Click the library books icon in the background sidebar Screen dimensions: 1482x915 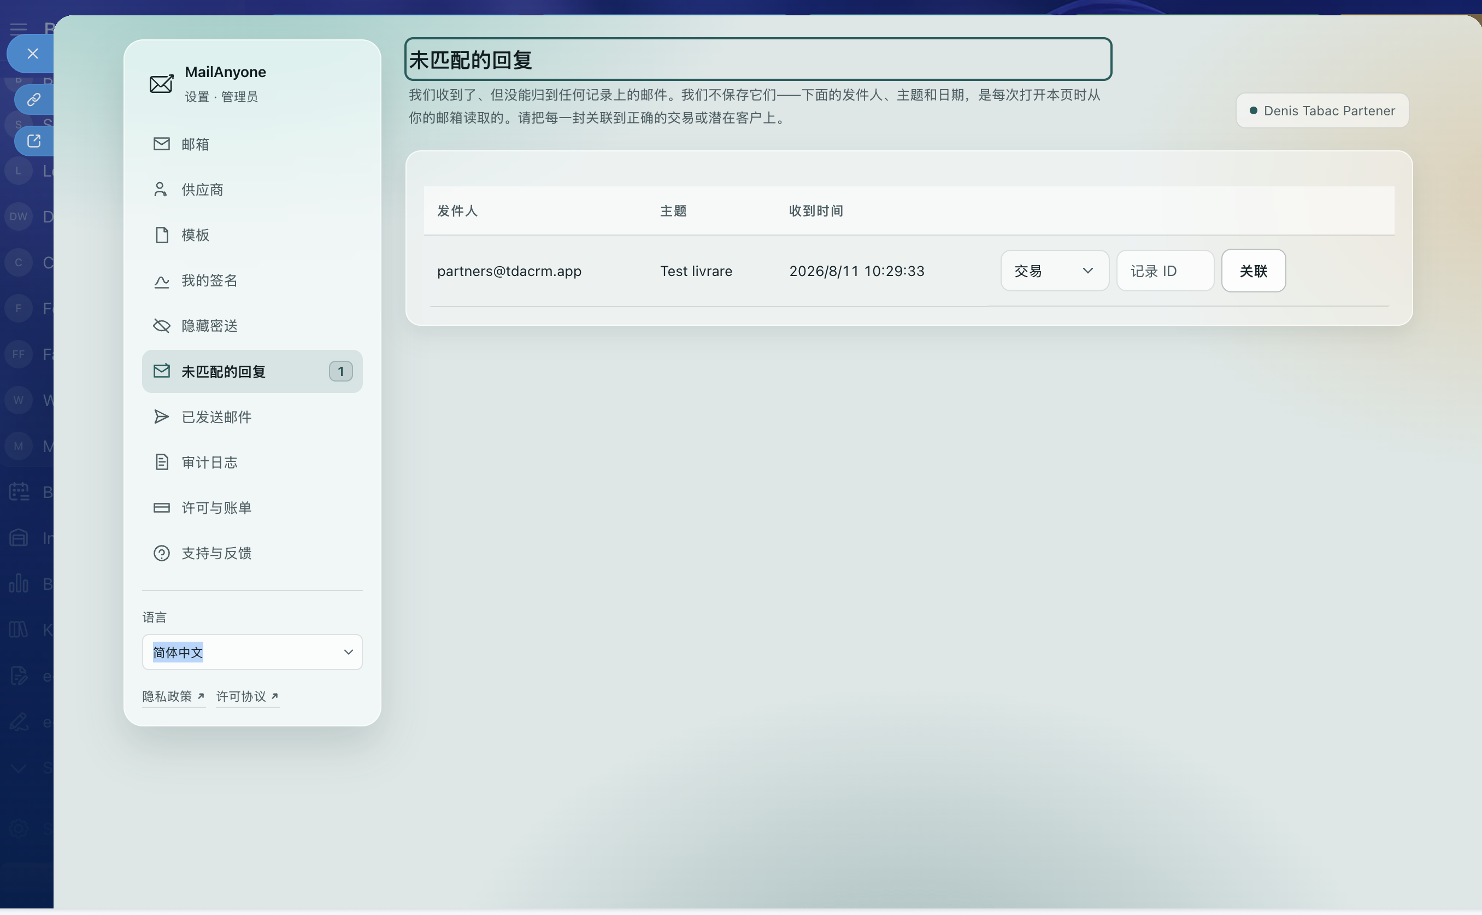(19, 629)
